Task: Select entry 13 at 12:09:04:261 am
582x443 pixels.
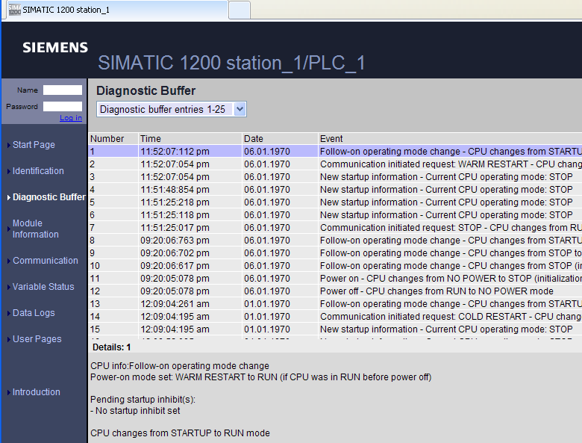Action: pos(336,303)
